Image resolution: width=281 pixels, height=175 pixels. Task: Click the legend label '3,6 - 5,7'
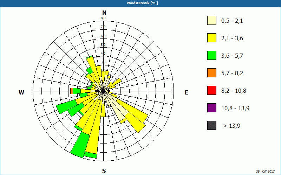232,56
